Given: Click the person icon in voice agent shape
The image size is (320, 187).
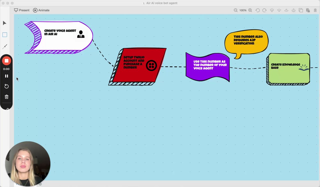Looking at the screenshot, I should [x=81, y=34].
